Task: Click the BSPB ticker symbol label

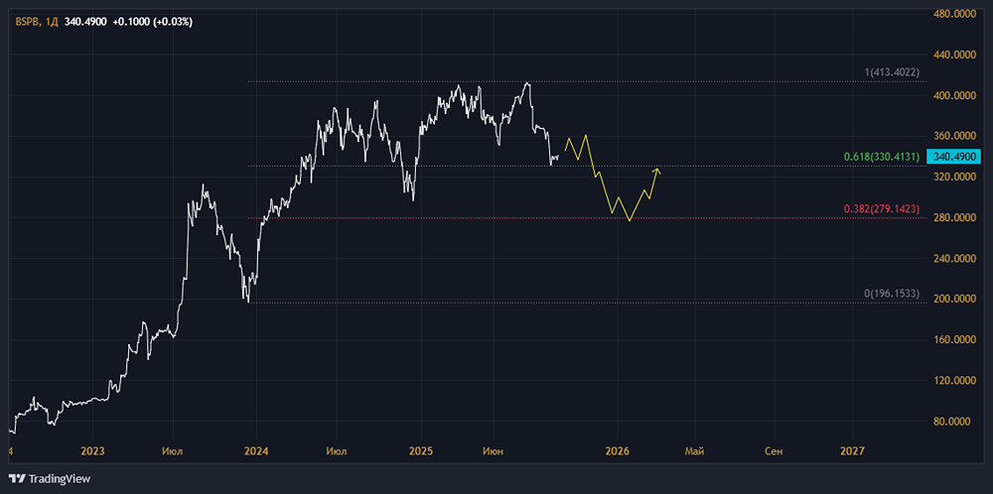Action: 26,22
